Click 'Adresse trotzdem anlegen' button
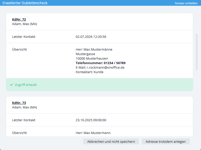 click(x=166, y=141)
